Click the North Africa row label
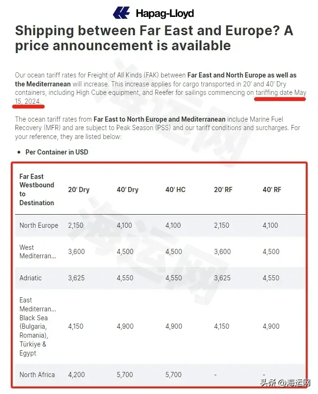The width and height of the screenshot is (318, 394). (x=37, y=375)
